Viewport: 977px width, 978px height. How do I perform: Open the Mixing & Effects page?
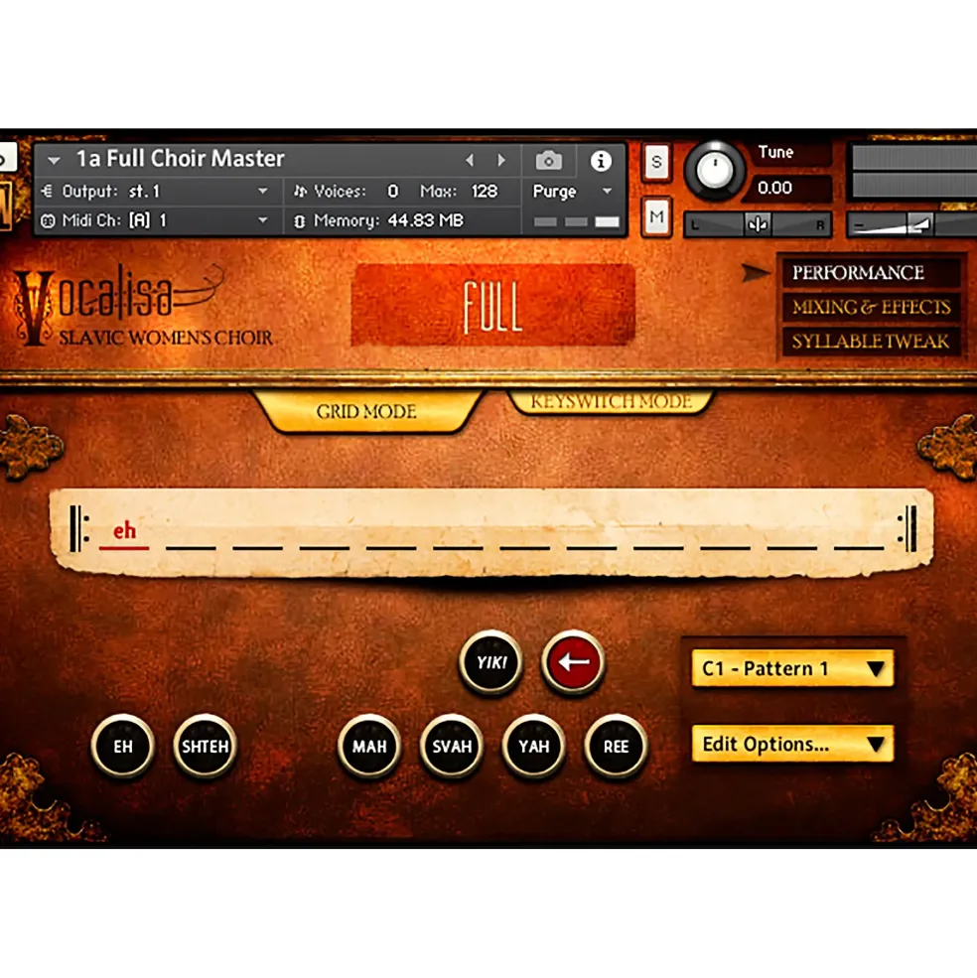(871, 307)
